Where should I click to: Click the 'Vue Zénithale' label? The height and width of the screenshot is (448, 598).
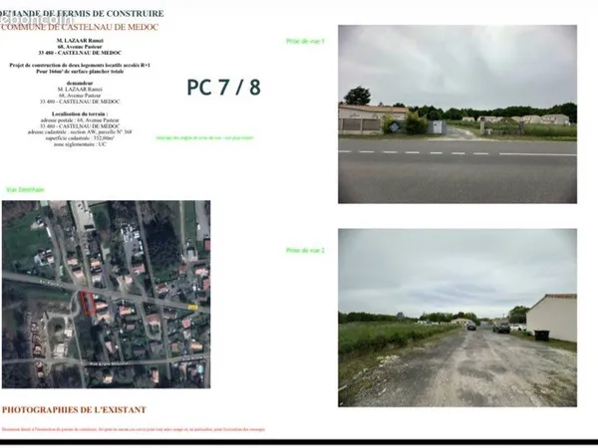coord(25,190)
